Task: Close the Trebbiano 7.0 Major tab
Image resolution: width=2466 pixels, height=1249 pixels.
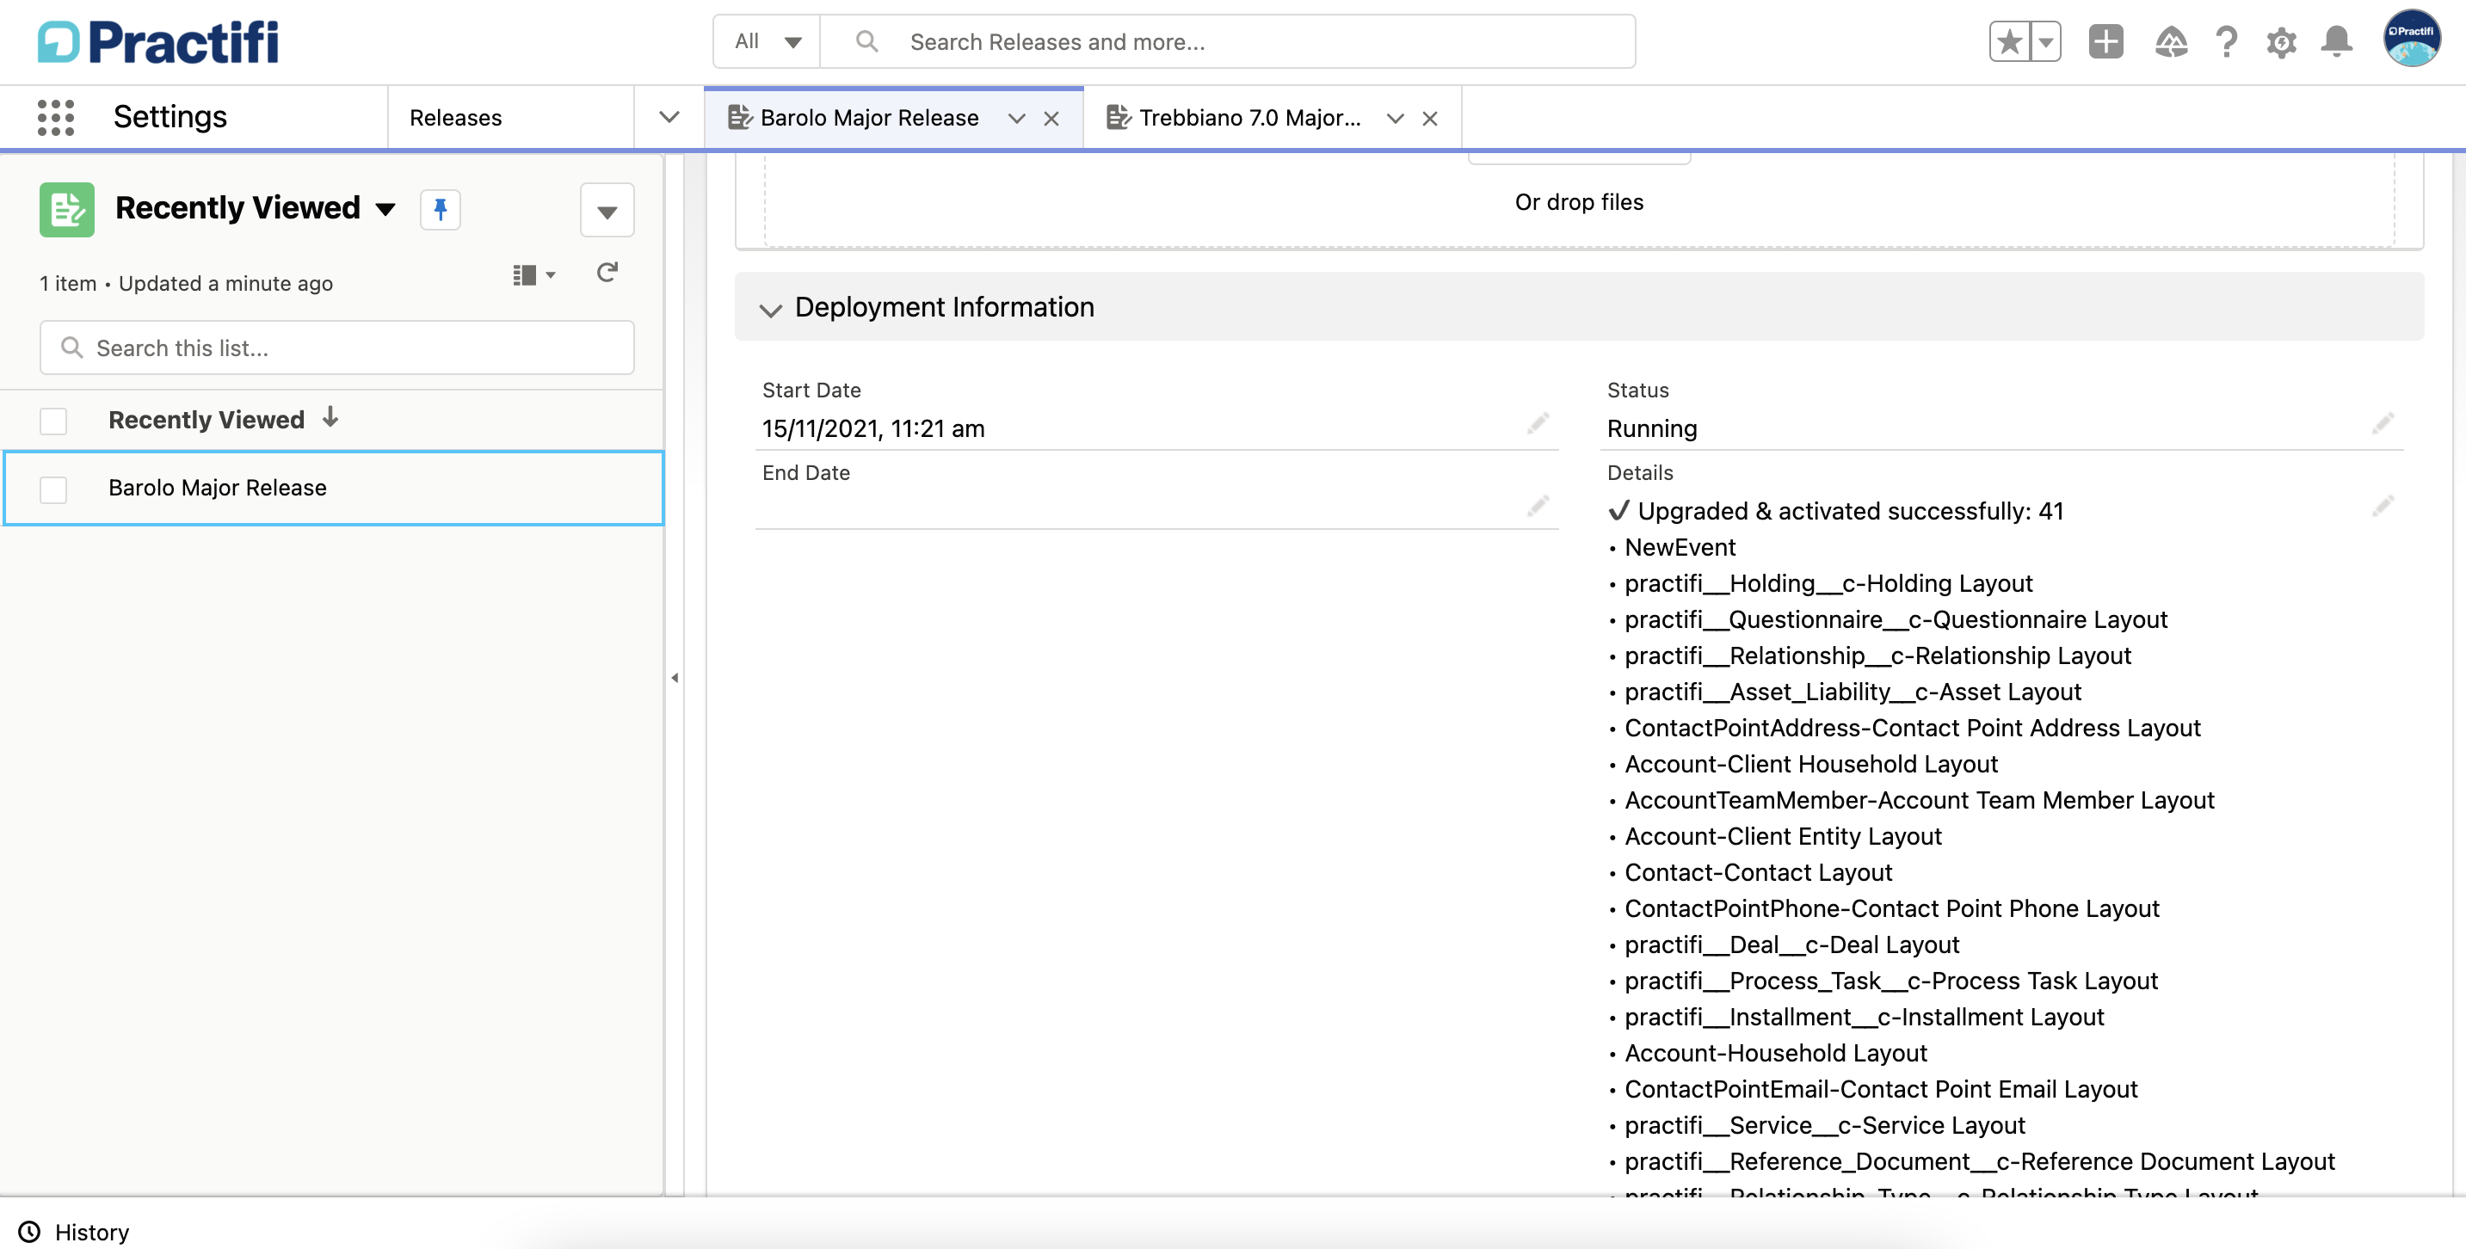Action: [x=1429, y=118]
